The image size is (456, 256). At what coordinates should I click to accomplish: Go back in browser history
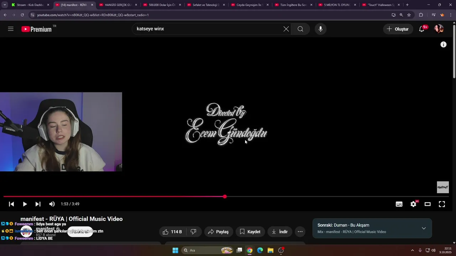(5, 15)
